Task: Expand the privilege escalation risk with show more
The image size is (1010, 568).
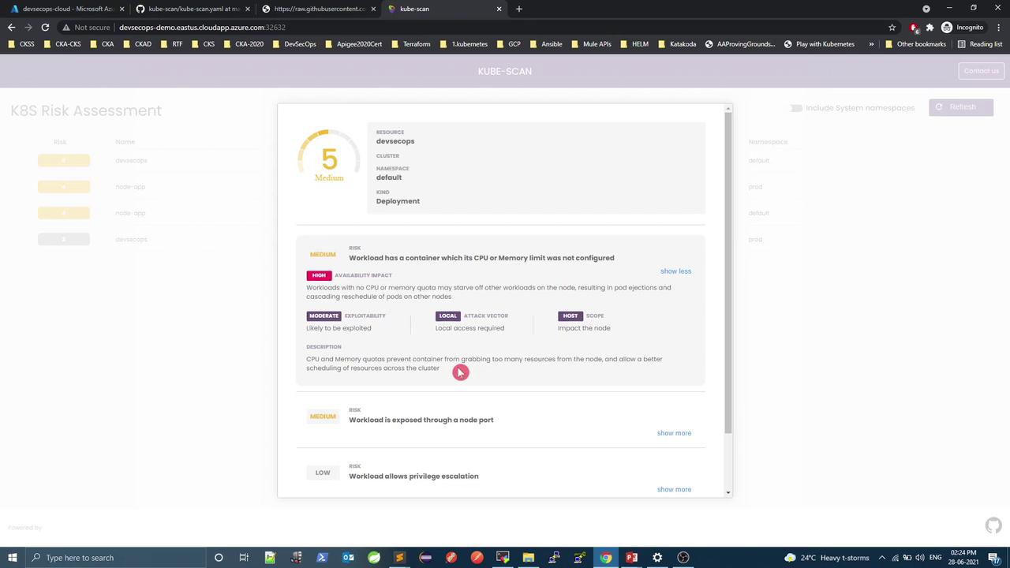Action: pyautogui.click(x=674, y=489)
